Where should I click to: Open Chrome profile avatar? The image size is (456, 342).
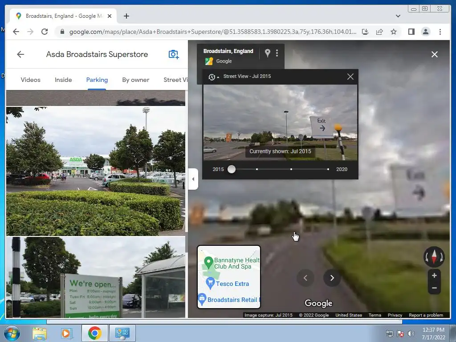pyautogui.click(x=425, y=32)
